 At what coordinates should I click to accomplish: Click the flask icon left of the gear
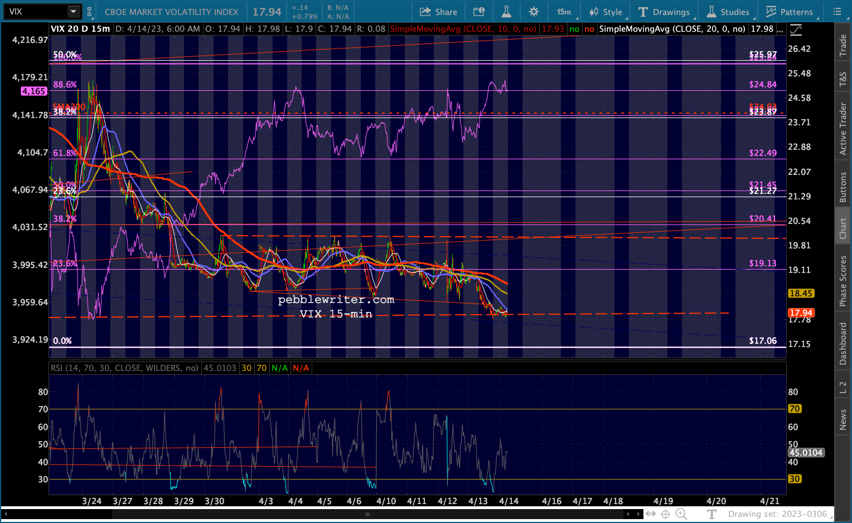click(506, 12)
